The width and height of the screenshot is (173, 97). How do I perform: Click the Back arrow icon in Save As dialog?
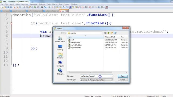[x=105, y=33]
